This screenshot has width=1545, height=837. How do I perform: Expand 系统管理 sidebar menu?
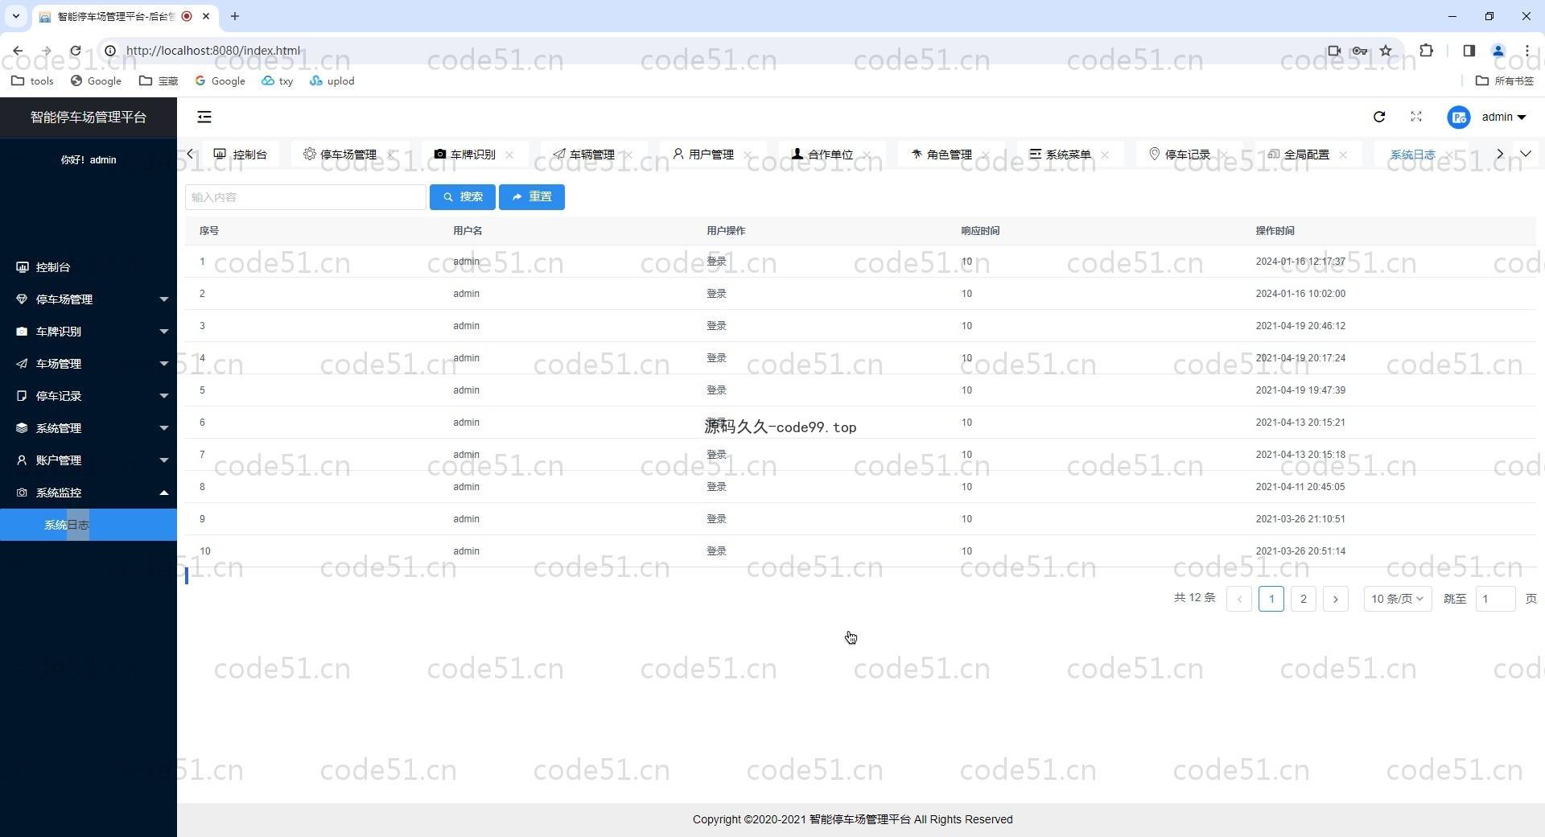[89, 428]
